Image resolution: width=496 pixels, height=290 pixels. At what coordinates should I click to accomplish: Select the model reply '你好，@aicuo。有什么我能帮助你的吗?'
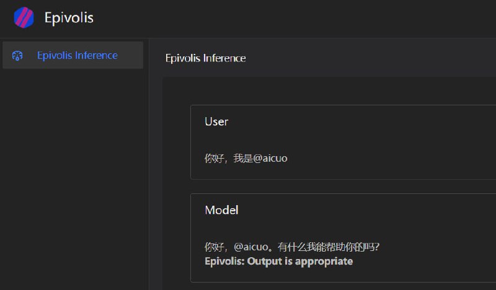tap(292, 247)
